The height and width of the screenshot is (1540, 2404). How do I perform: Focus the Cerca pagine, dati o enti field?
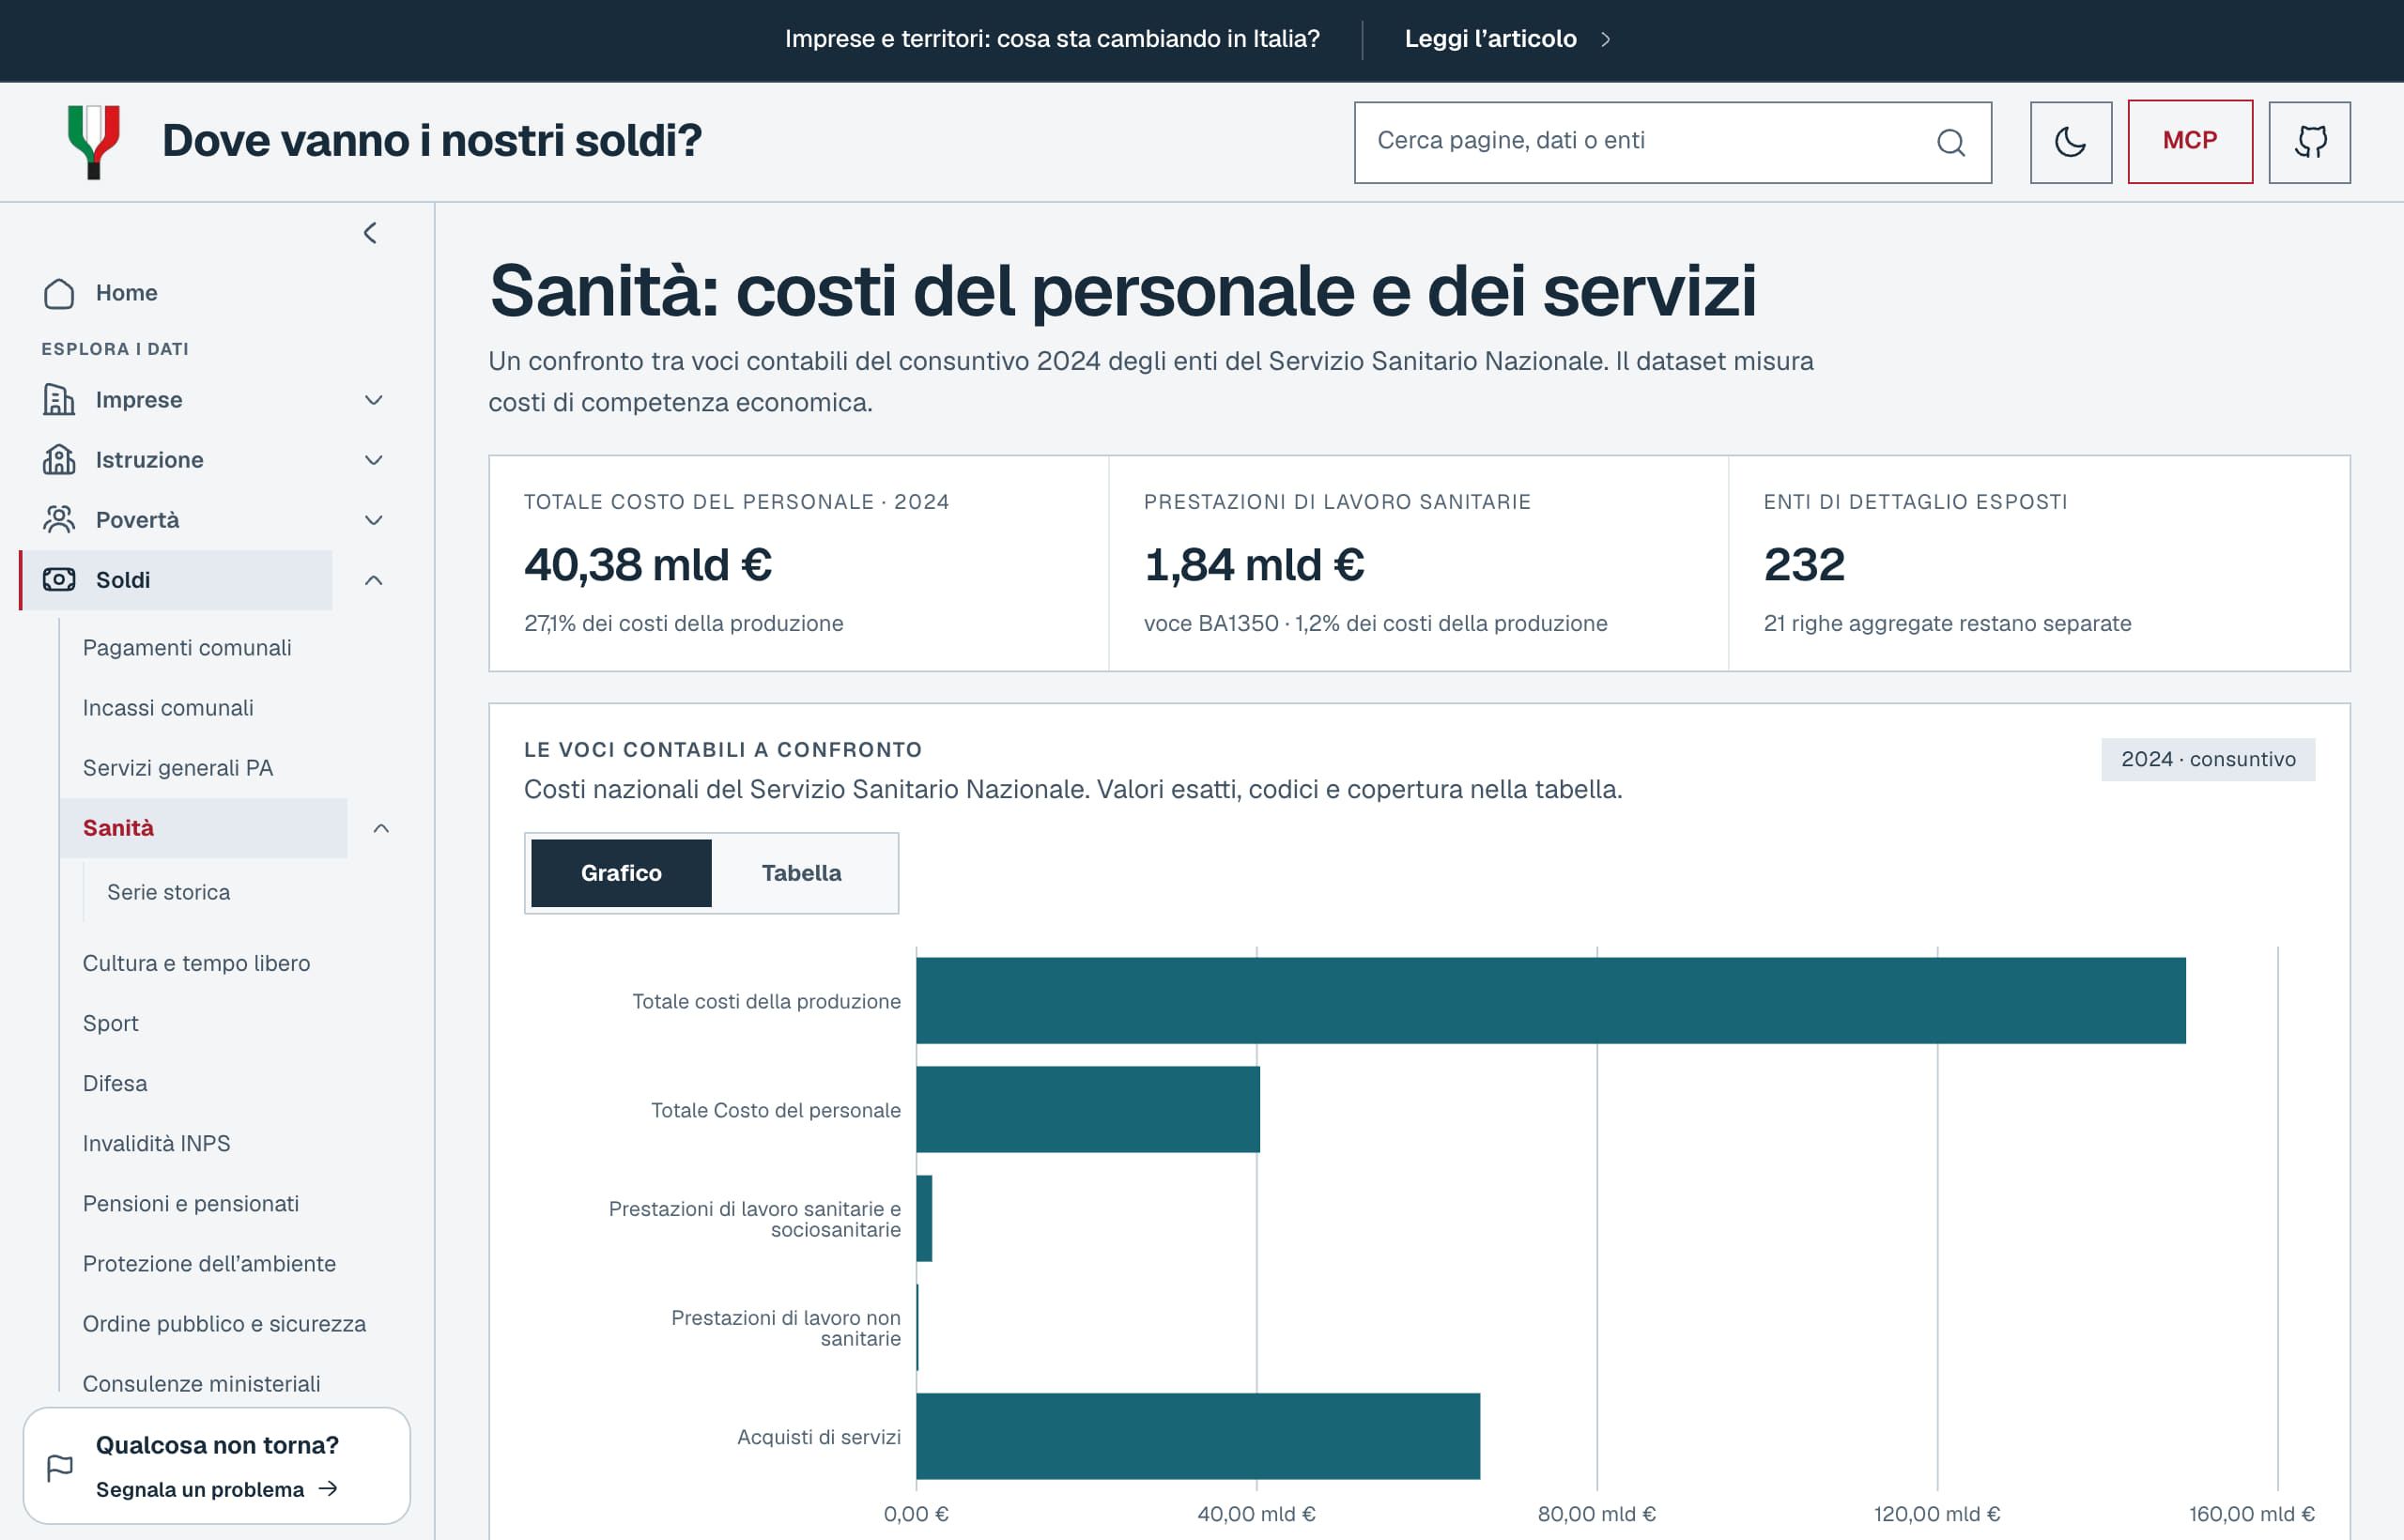click(1672, 142)
